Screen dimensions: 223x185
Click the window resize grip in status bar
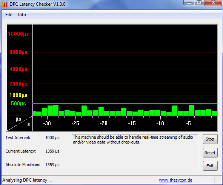[220, 182]
